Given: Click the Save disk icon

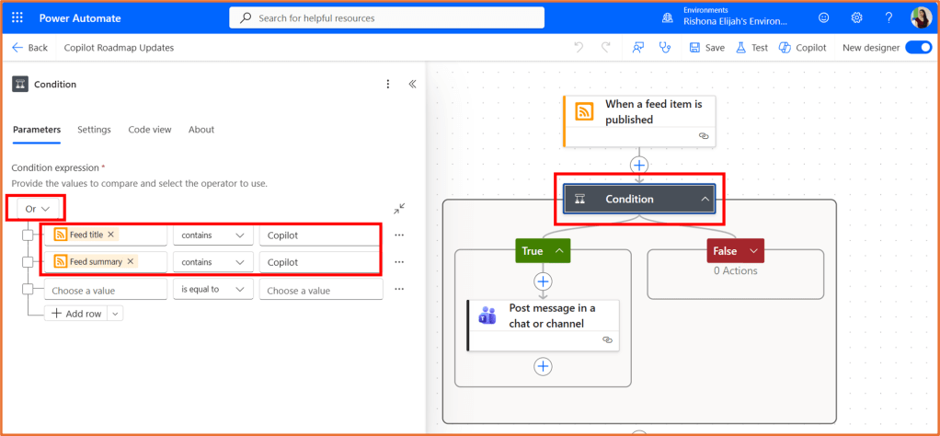Looking at the screenshot, I should [695, 48].
